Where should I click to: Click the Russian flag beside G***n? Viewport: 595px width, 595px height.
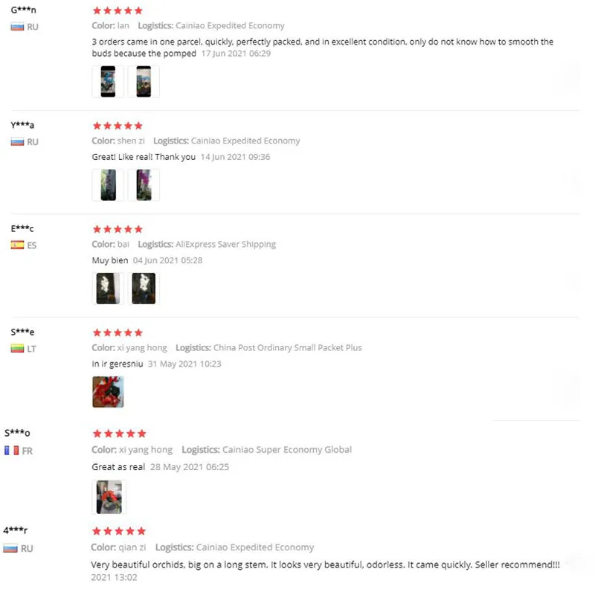tap(17, 27)
